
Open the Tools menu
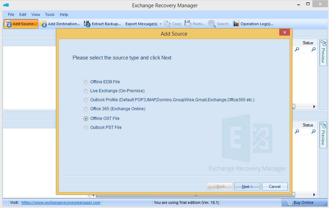point(50,15)
